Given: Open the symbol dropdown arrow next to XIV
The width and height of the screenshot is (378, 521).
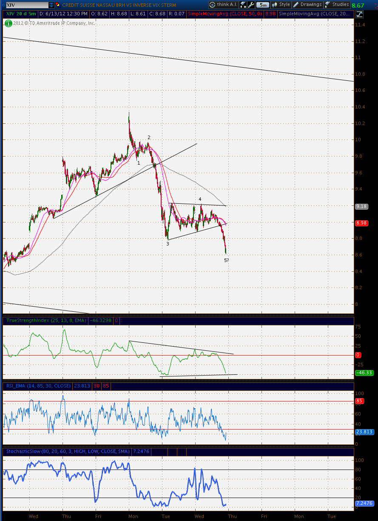Looking at the screenshot, I should click(51, 5).
